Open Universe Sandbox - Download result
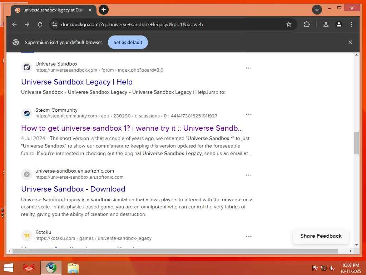Image resolution: width=366 pixels, height=275 pixels. pyautogui.click(x=73, y=189)
